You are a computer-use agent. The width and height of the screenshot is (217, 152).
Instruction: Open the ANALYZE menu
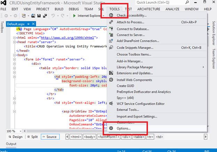(172, 9)
